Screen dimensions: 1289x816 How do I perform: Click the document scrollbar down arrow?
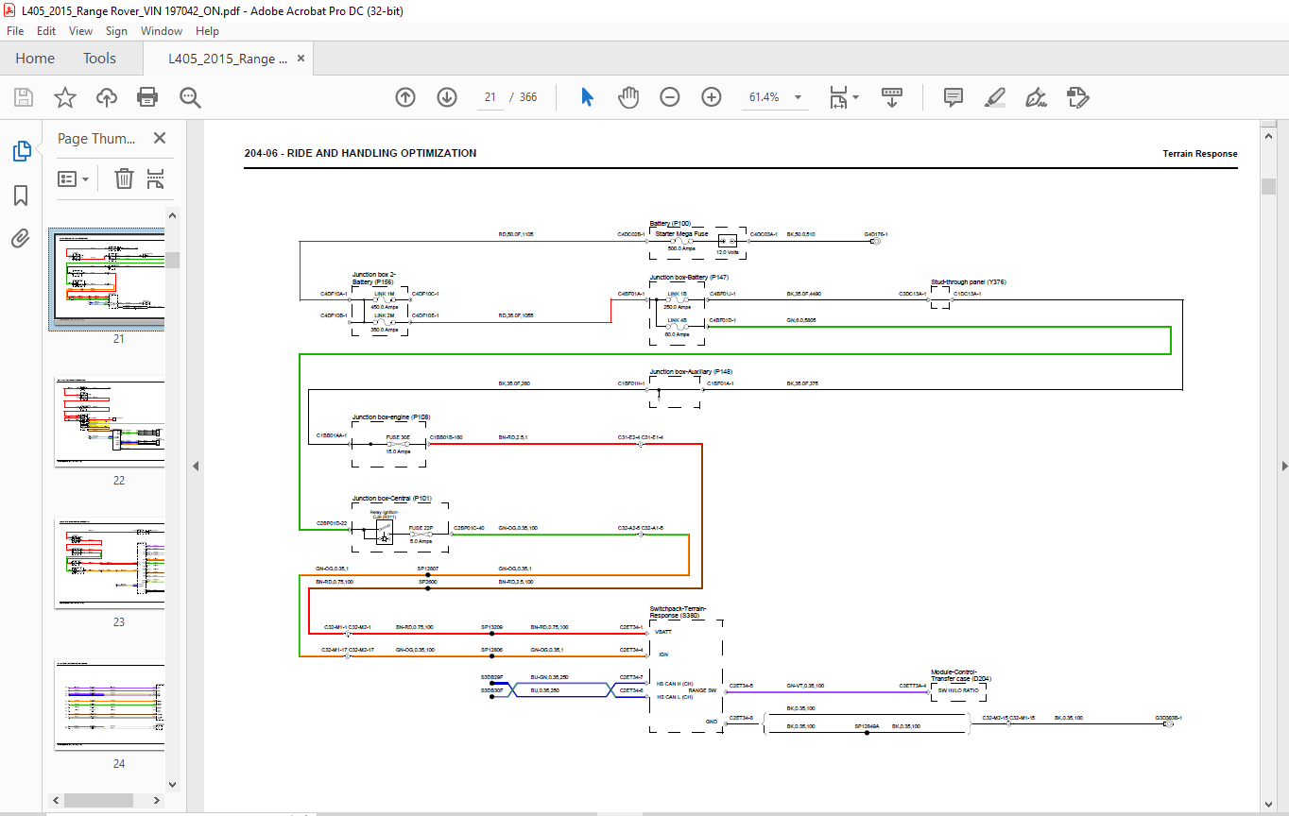coord(1269,804)
